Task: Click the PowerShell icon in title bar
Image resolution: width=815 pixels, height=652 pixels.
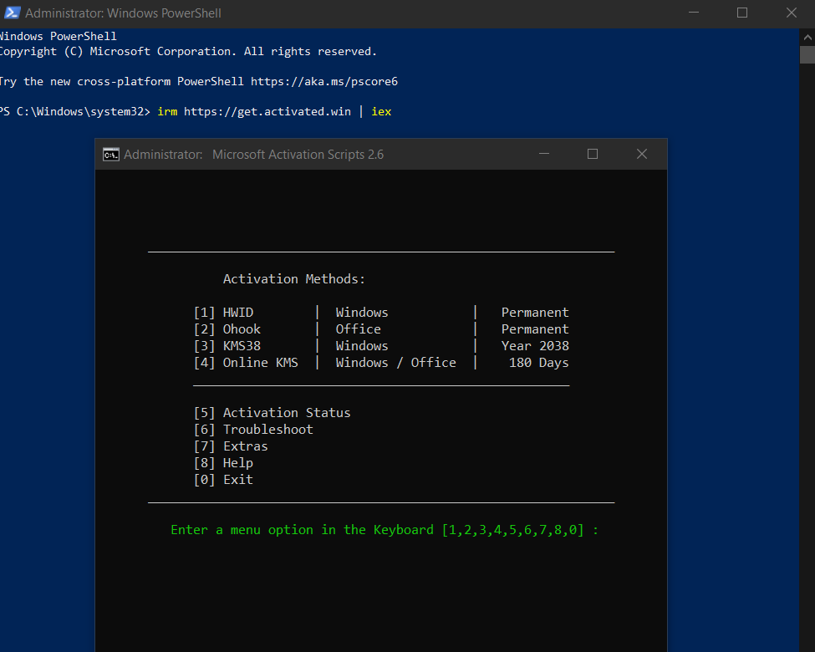Action: (12, 13)
